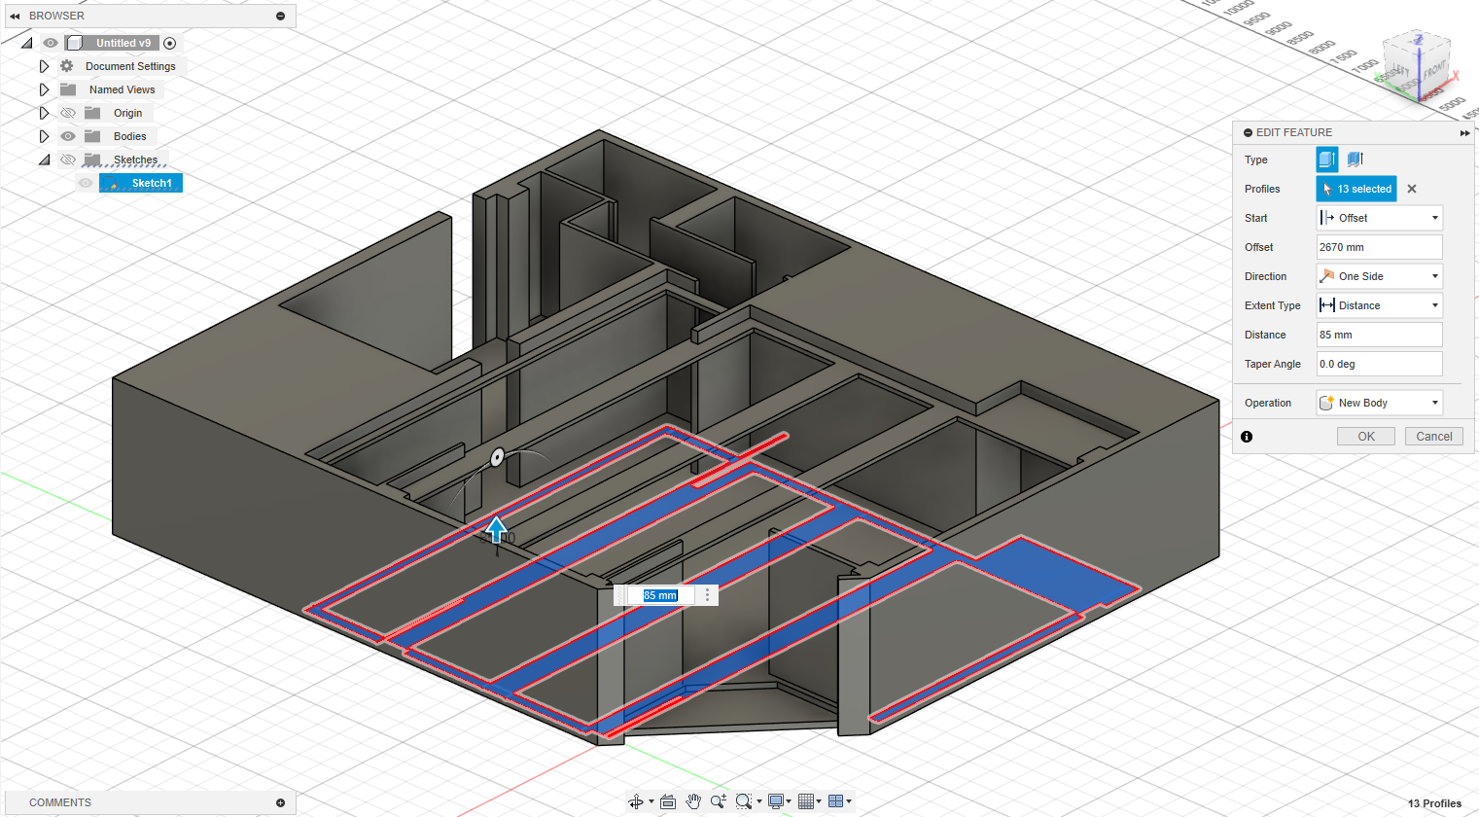The width and height of the screenshot is (1479, 817).
Task: Click the Untitled v9 component cube icon
Action: pyautogui.click(x=74, y=43)
